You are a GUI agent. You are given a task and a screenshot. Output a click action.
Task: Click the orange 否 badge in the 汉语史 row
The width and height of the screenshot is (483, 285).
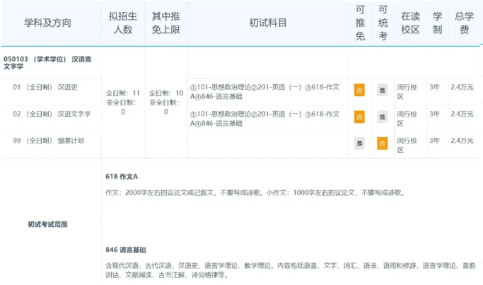(x=359, y=90)
